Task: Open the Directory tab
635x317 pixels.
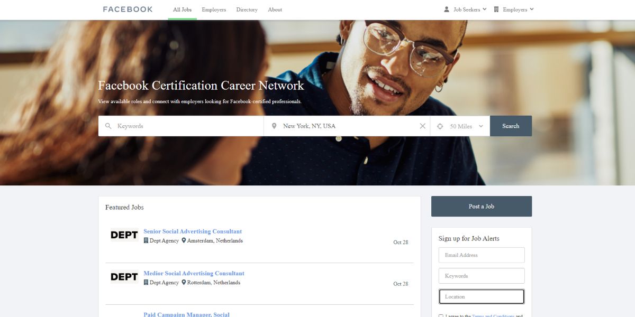Action: click(247, 10)
